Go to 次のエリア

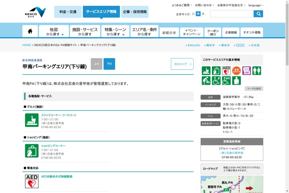click(x=182, y=64)
